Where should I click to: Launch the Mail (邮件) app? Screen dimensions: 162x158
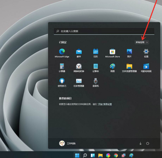tap(79, 53)
